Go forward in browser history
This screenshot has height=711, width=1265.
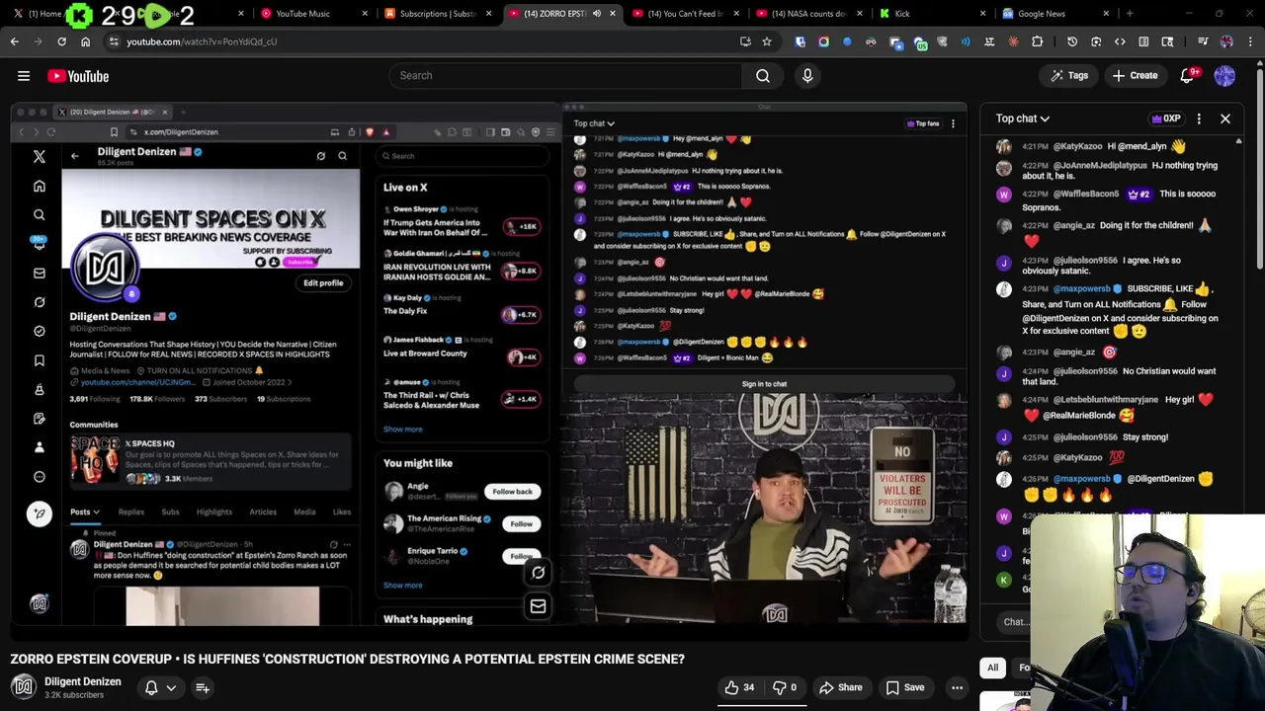coord(38,41)
